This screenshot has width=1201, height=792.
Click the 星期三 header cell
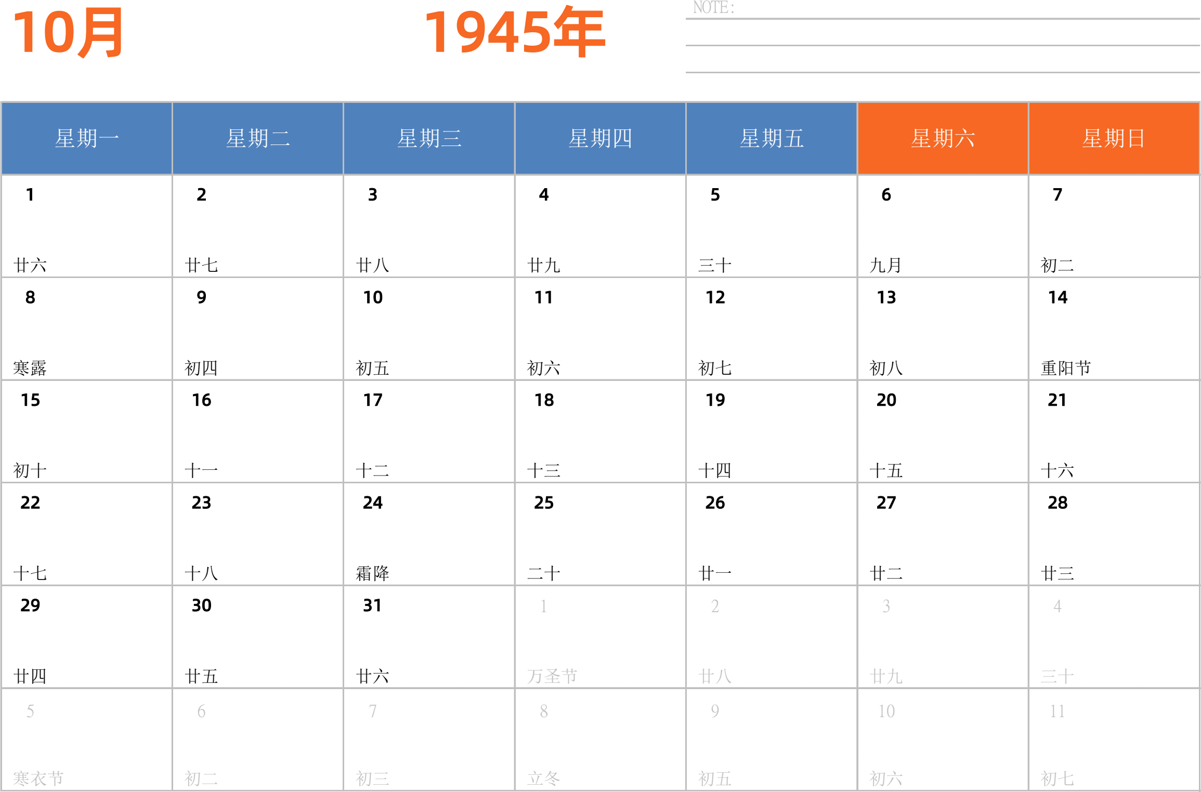(429, 138)
